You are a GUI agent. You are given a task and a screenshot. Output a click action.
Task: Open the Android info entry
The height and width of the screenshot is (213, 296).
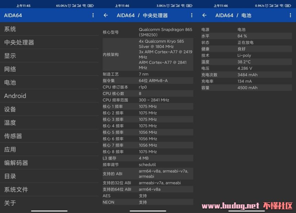coord(49,96)
